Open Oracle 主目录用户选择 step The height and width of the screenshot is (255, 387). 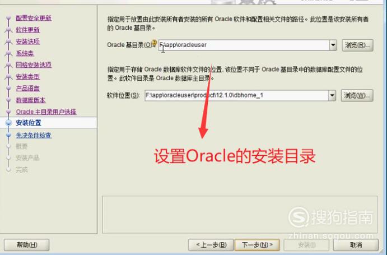click(46, 112)
